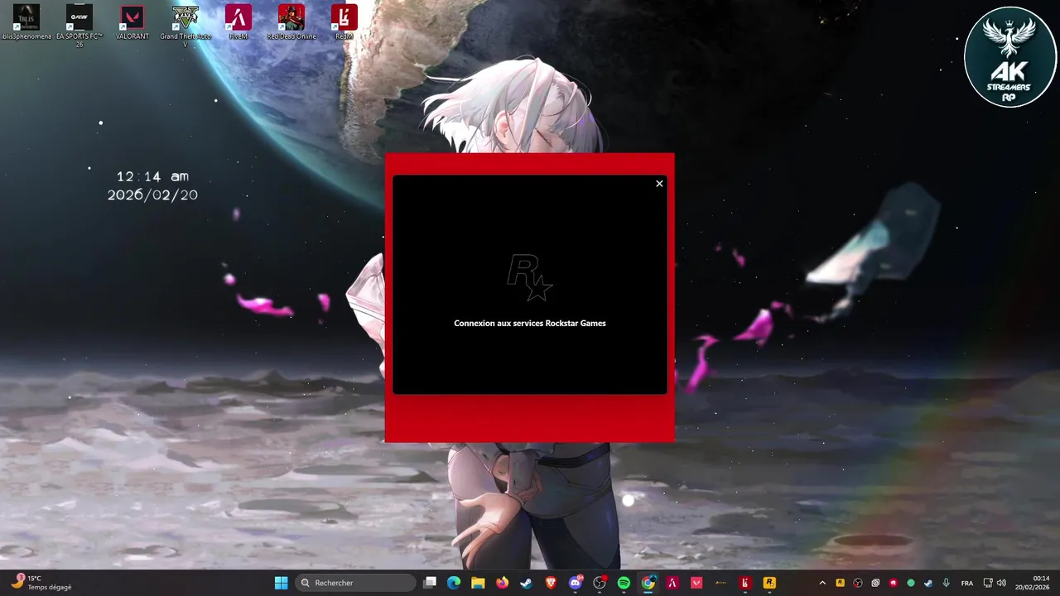Select the EA SPORTS FC 26 desktop shortcut
Screen dimensions: 1060x596
[79, 25]
